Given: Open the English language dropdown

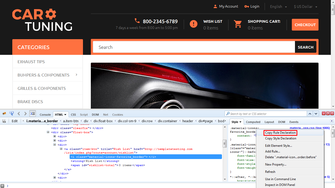Looking at the screenshot, I should point(278,7).
